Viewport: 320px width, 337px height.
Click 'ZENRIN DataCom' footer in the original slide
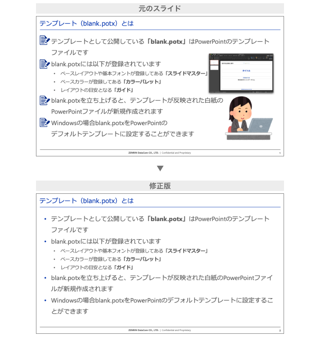click(143, 153)
